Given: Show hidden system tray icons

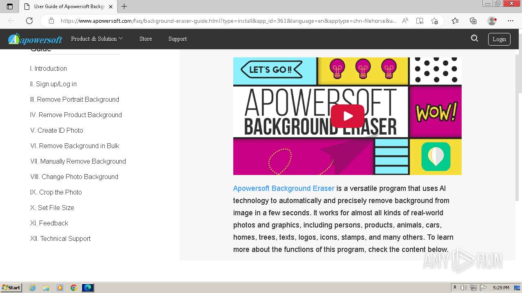Looking at the screenshot, I should tap(455, 287).
